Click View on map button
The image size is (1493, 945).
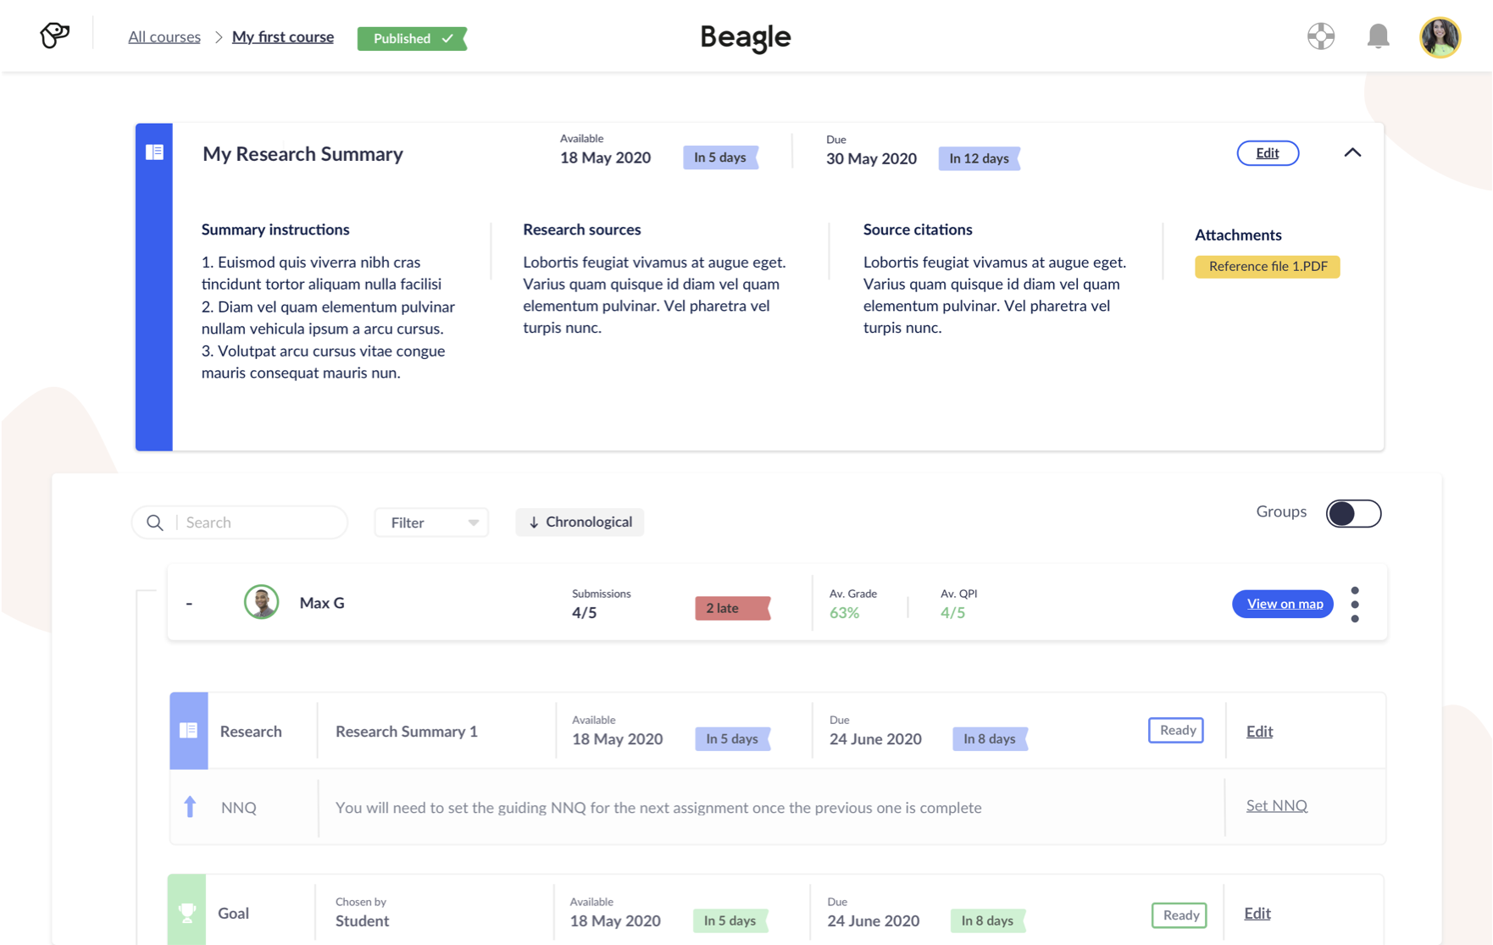[1283, 604]
